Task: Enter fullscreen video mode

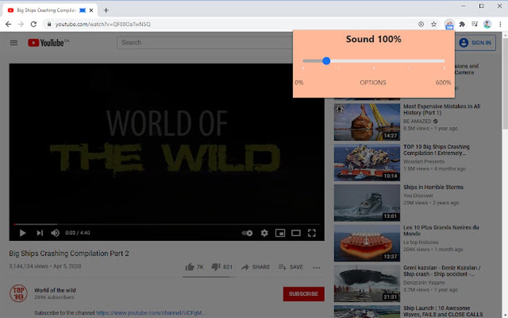Action: click(x=312, y=233)
